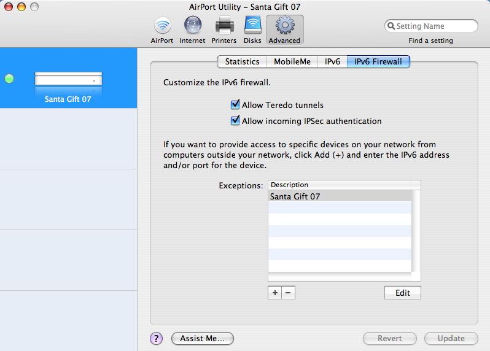Toggle Allow incoming IPSec authentication
This screenshot has height=351, width=490.
[x=235, y=121]
